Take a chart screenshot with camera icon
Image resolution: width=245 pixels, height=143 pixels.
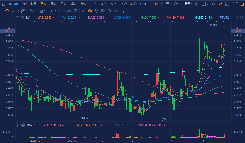[214, 4]
